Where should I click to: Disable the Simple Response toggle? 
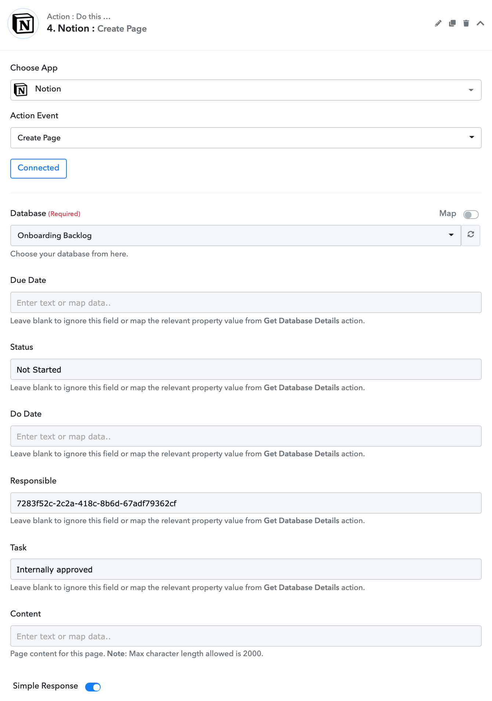tap(93, 687)
